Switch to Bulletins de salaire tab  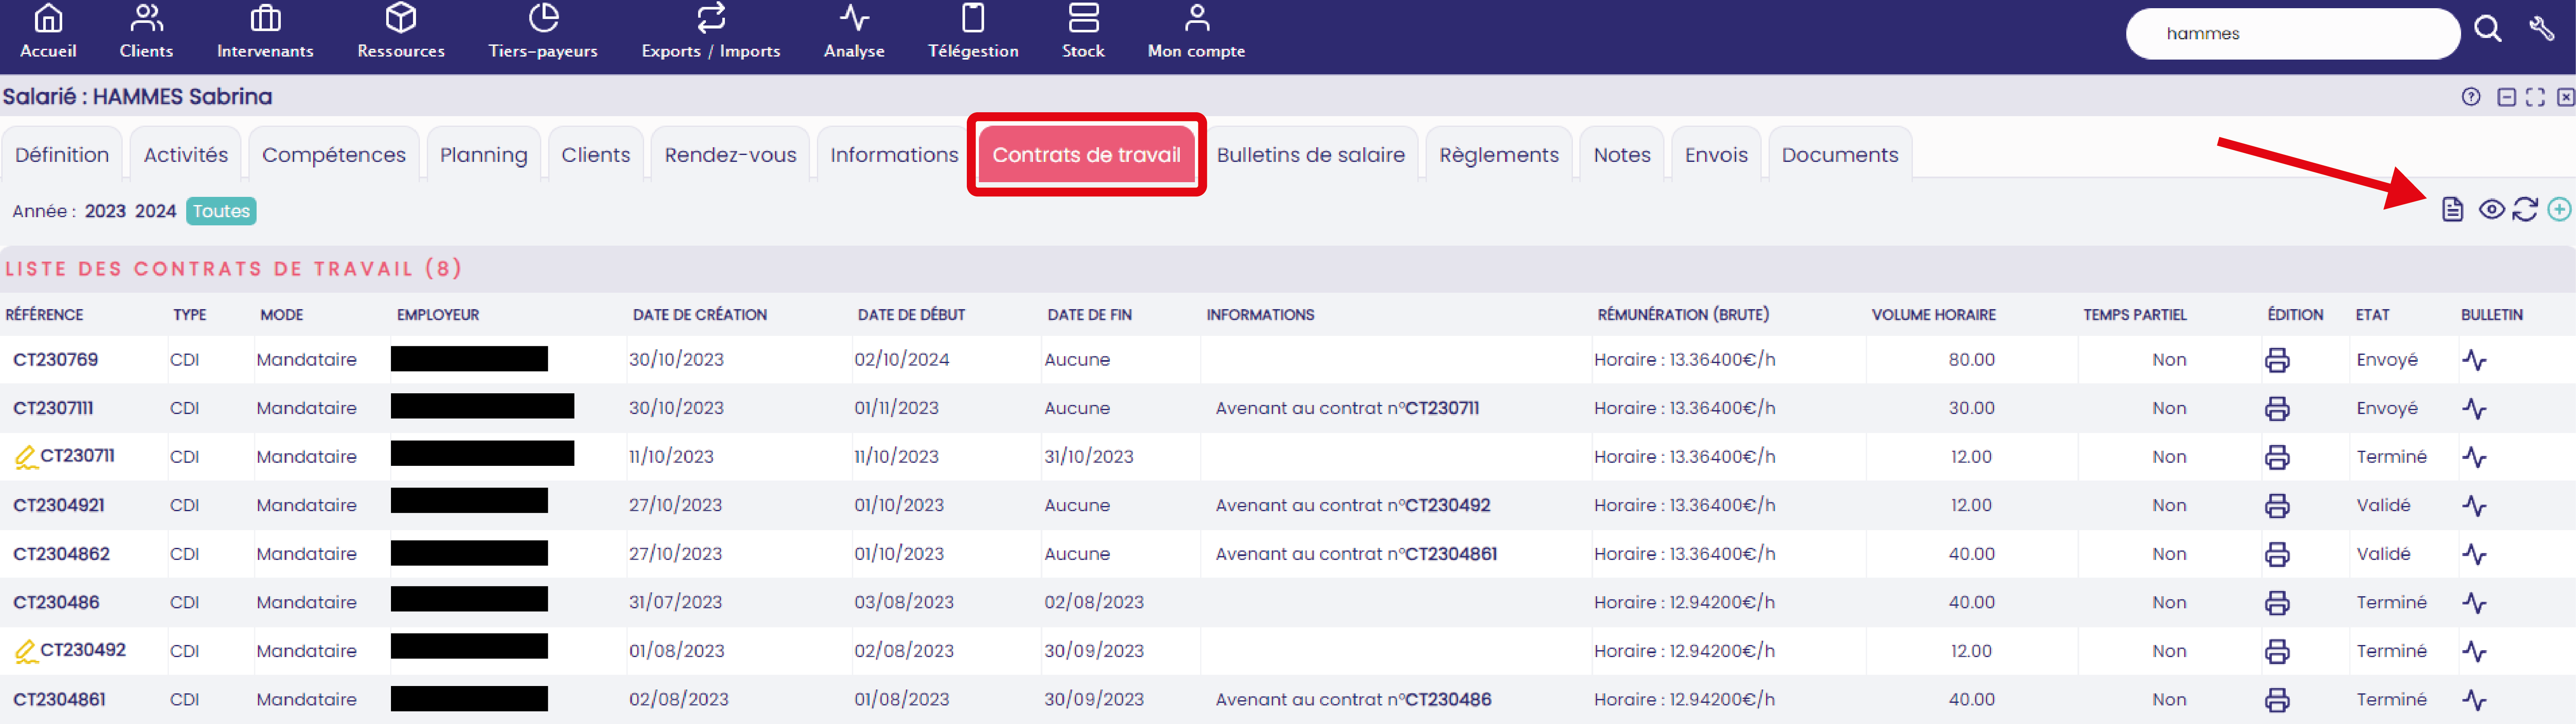click(1311, 154)
